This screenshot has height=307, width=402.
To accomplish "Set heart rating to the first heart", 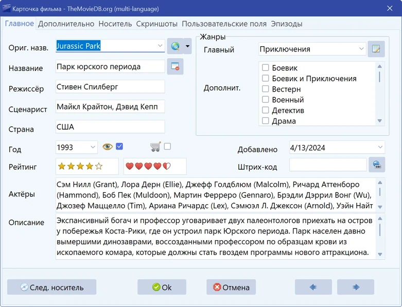I will (130, 167).
